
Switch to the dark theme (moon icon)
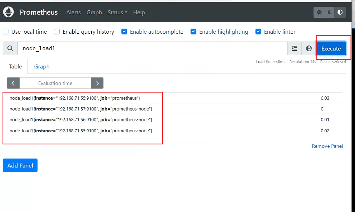click(330, 12)
